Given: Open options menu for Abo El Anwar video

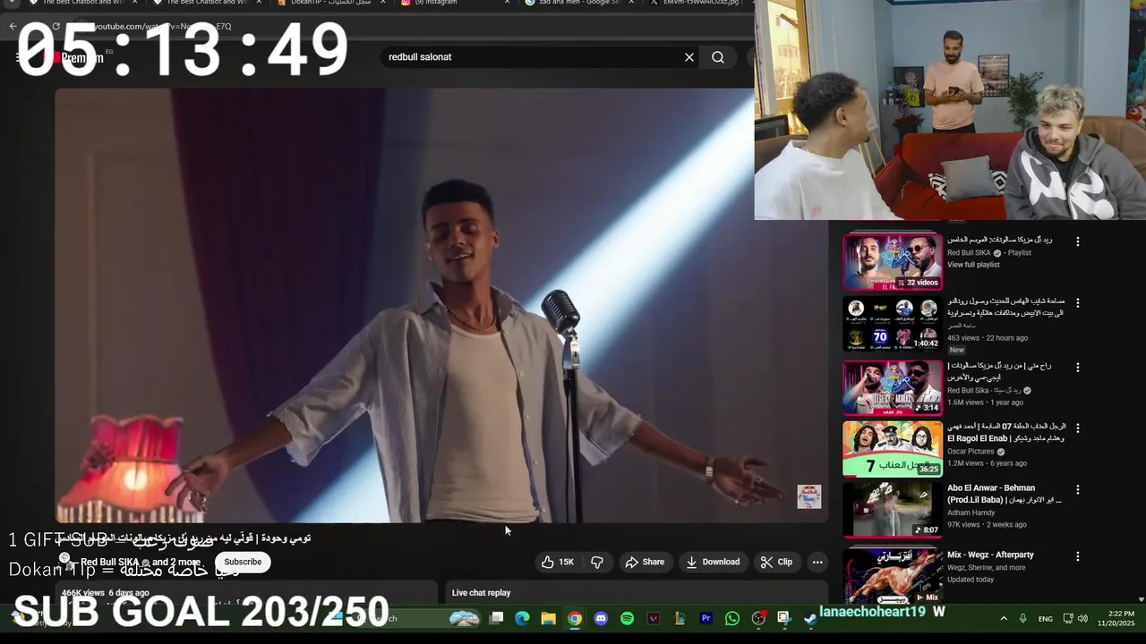Looking at the screenshot, I should (x=1078, y=490).
